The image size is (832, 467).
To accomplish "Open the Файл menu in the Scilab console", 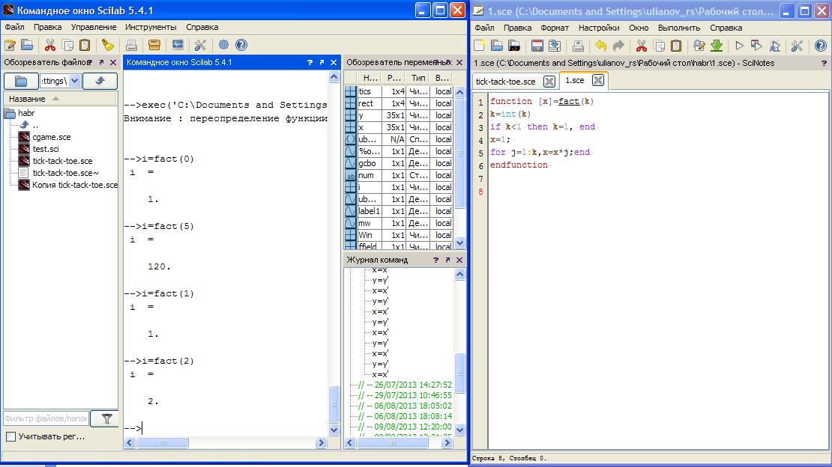I will coord(15,27).
